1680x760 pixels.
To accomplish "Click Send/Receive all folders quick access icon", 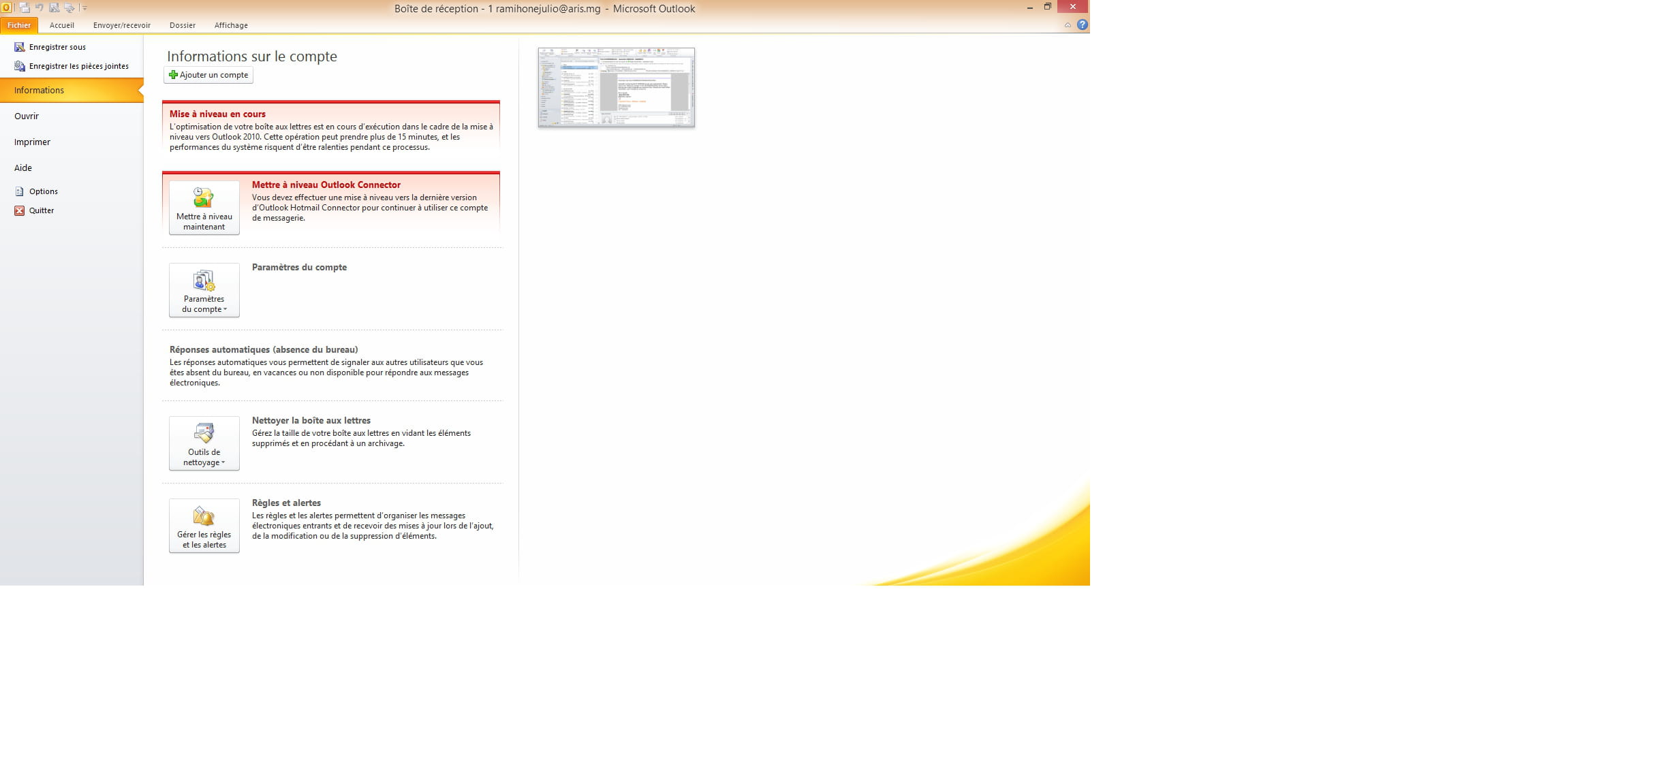I will [x=25, y=7].
